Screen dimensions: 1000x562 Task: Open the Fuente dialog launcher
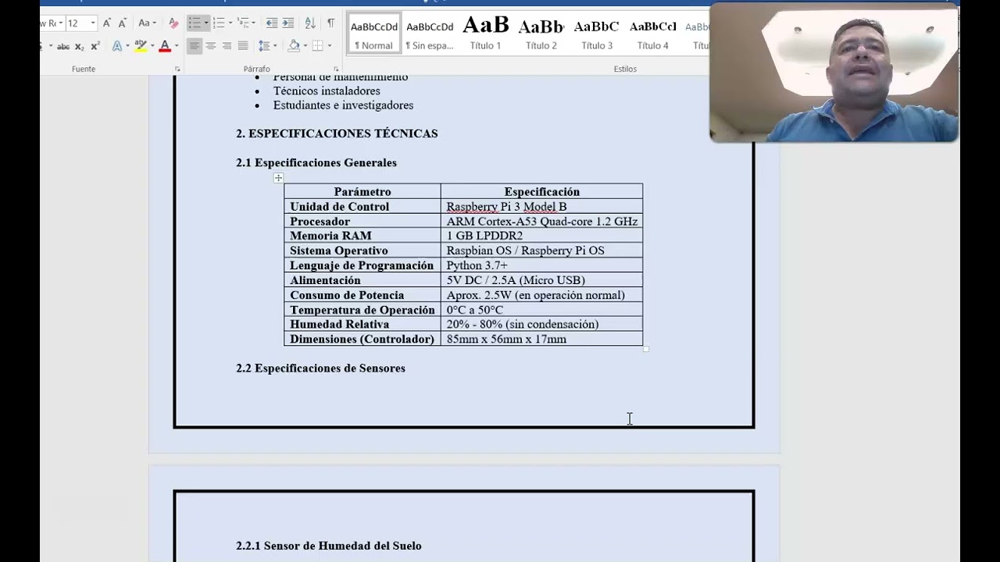pos(177,69)
